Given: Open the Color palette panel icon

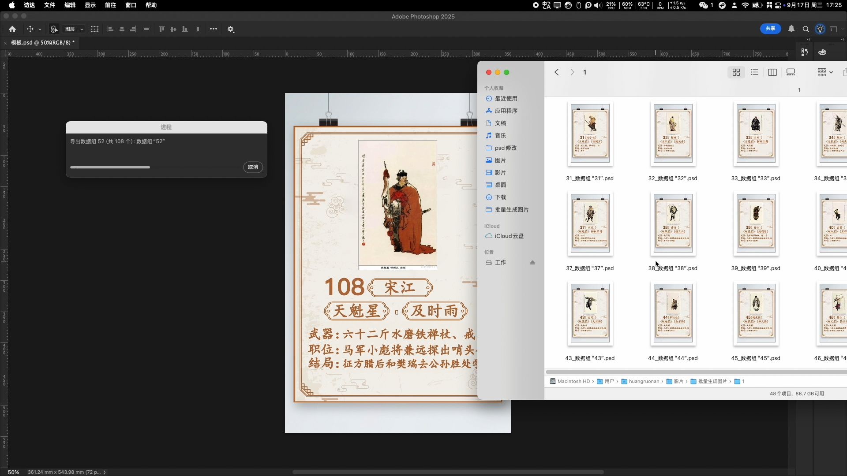Looking at the screenshot, I should pyautogui.click(x=822, y=52).
